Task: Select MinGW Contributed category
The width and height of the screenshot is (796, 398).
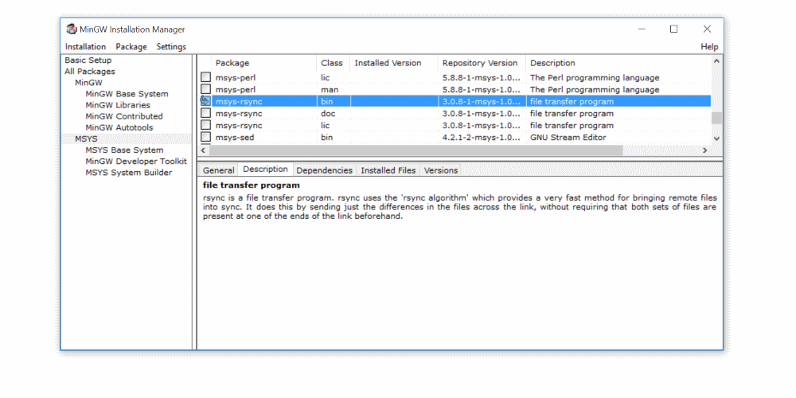Action: pyautogui.click(x=124, y=116)
